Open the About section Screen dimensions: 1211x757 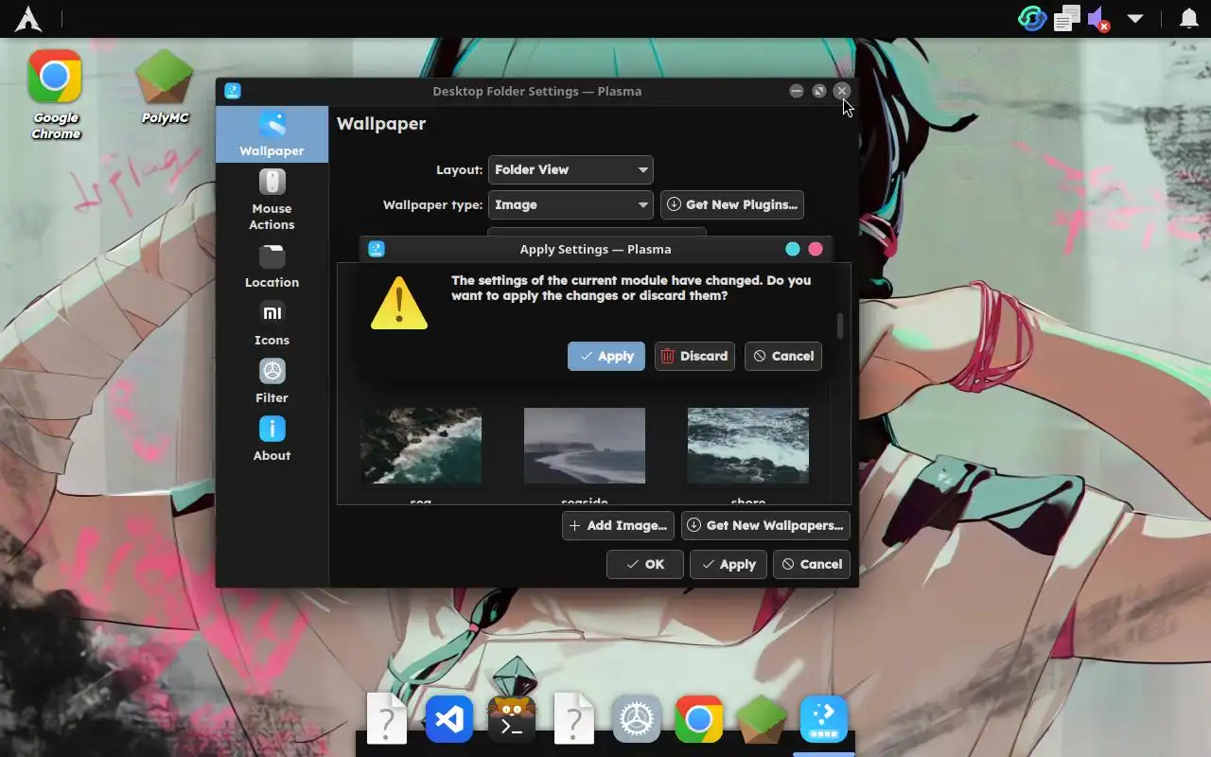coord(272,438)
